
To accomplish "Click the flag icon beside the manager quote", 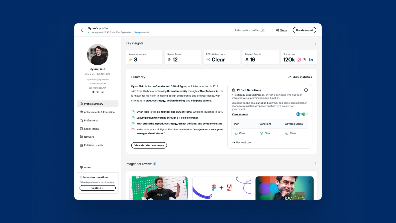I will pos(133,129).
